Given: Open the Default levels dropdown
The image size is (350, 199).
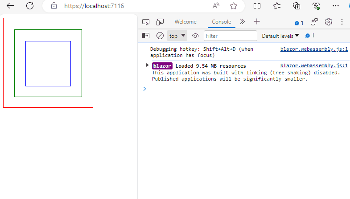Looking at the screenshot, I should (280, 36).
